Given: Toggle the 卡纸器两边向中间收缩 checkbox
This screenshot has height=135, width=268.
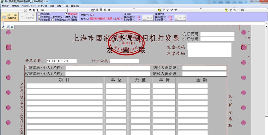Looking at the screenshot, I should point(53,20).
